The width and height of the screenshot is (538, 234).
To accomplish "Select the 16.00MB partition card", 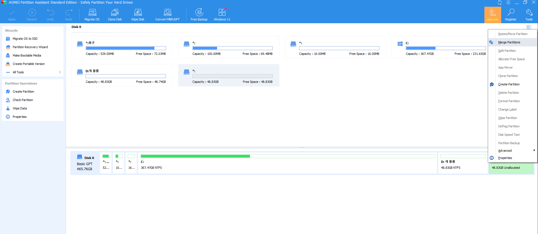I will click(336, 47).
